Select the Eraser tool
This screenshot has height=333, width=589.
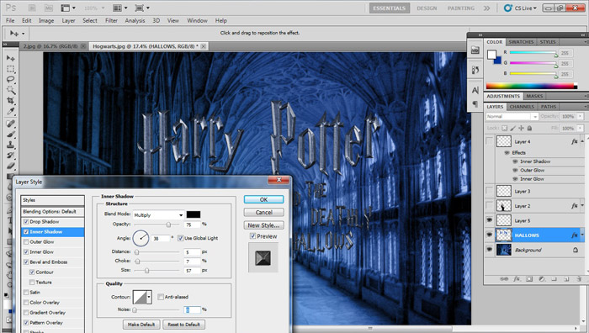click(10, 166)
